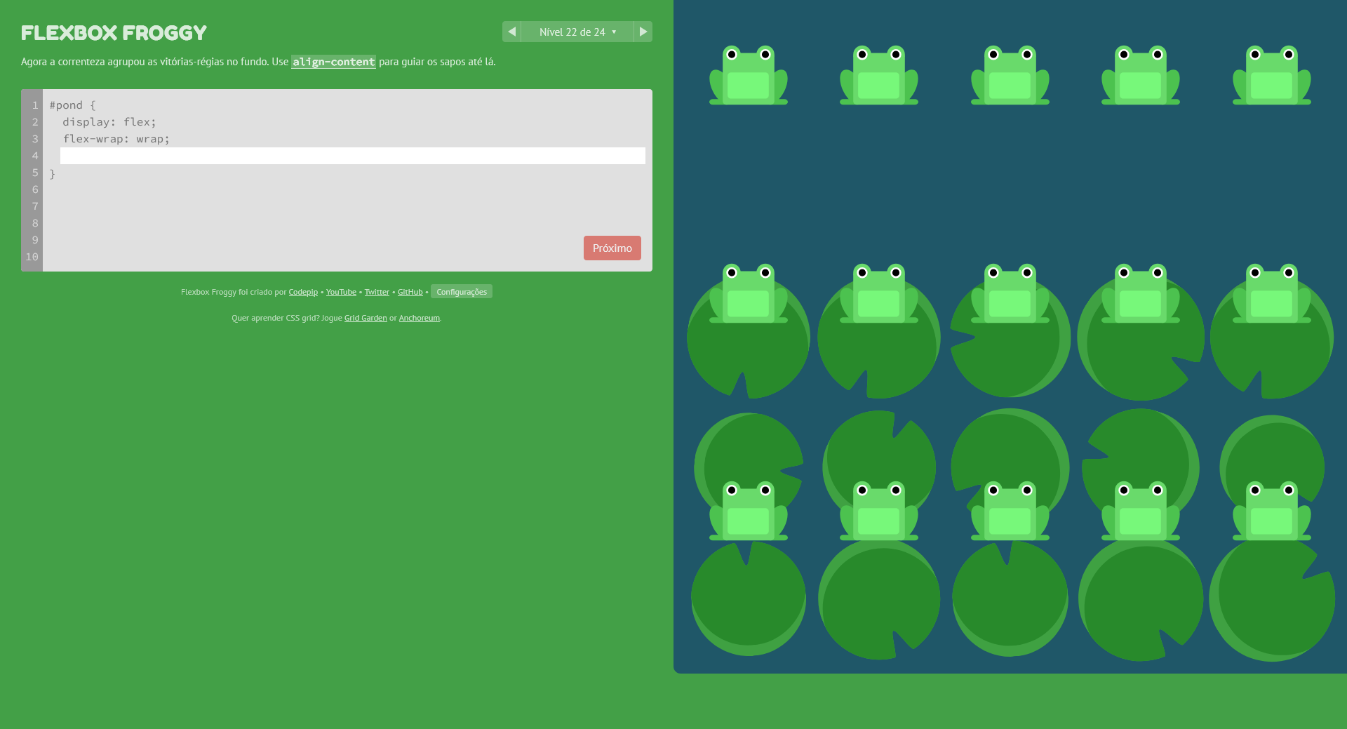The height and width of the screenshot is (729, 1347).
Task: Click the code text 'display: flex;'
Action: click(x=109, y=122)
